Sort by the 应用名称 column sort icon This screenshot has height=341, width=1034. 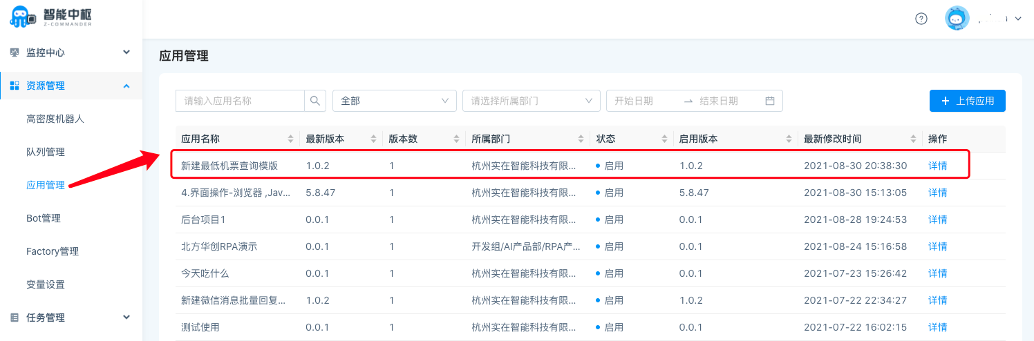click(x=290, y=139)
